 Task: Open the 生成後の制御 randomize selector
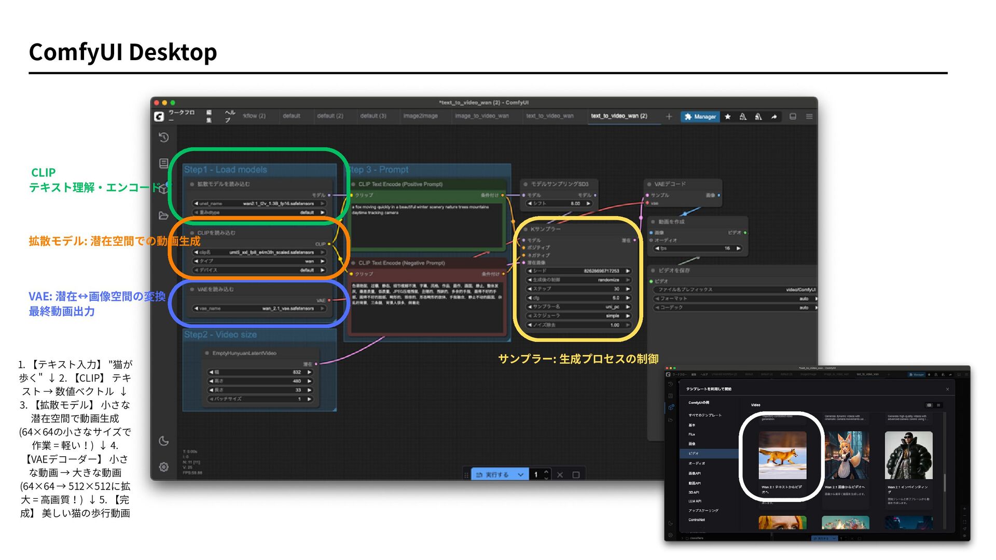[x=579, y=280]
